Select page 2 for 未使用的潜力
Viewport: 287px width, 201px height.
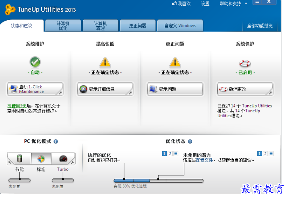point(265,154)
